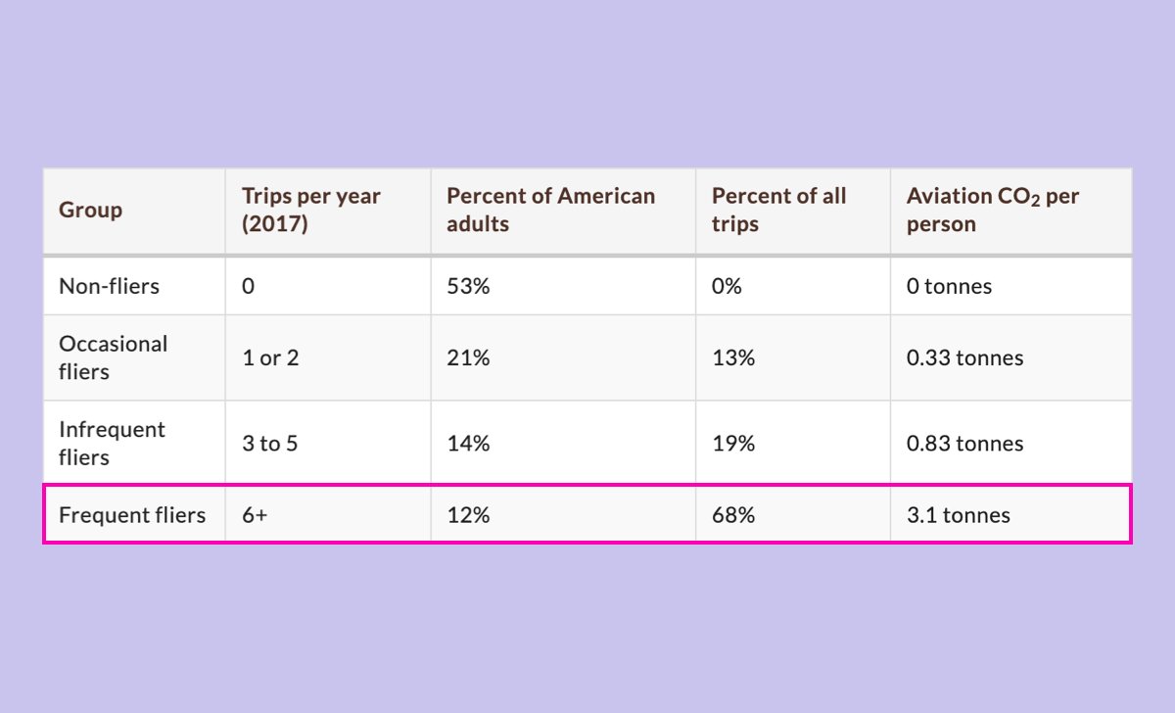Click the 53% cell for Non-fliers

(x=468, y=286)
